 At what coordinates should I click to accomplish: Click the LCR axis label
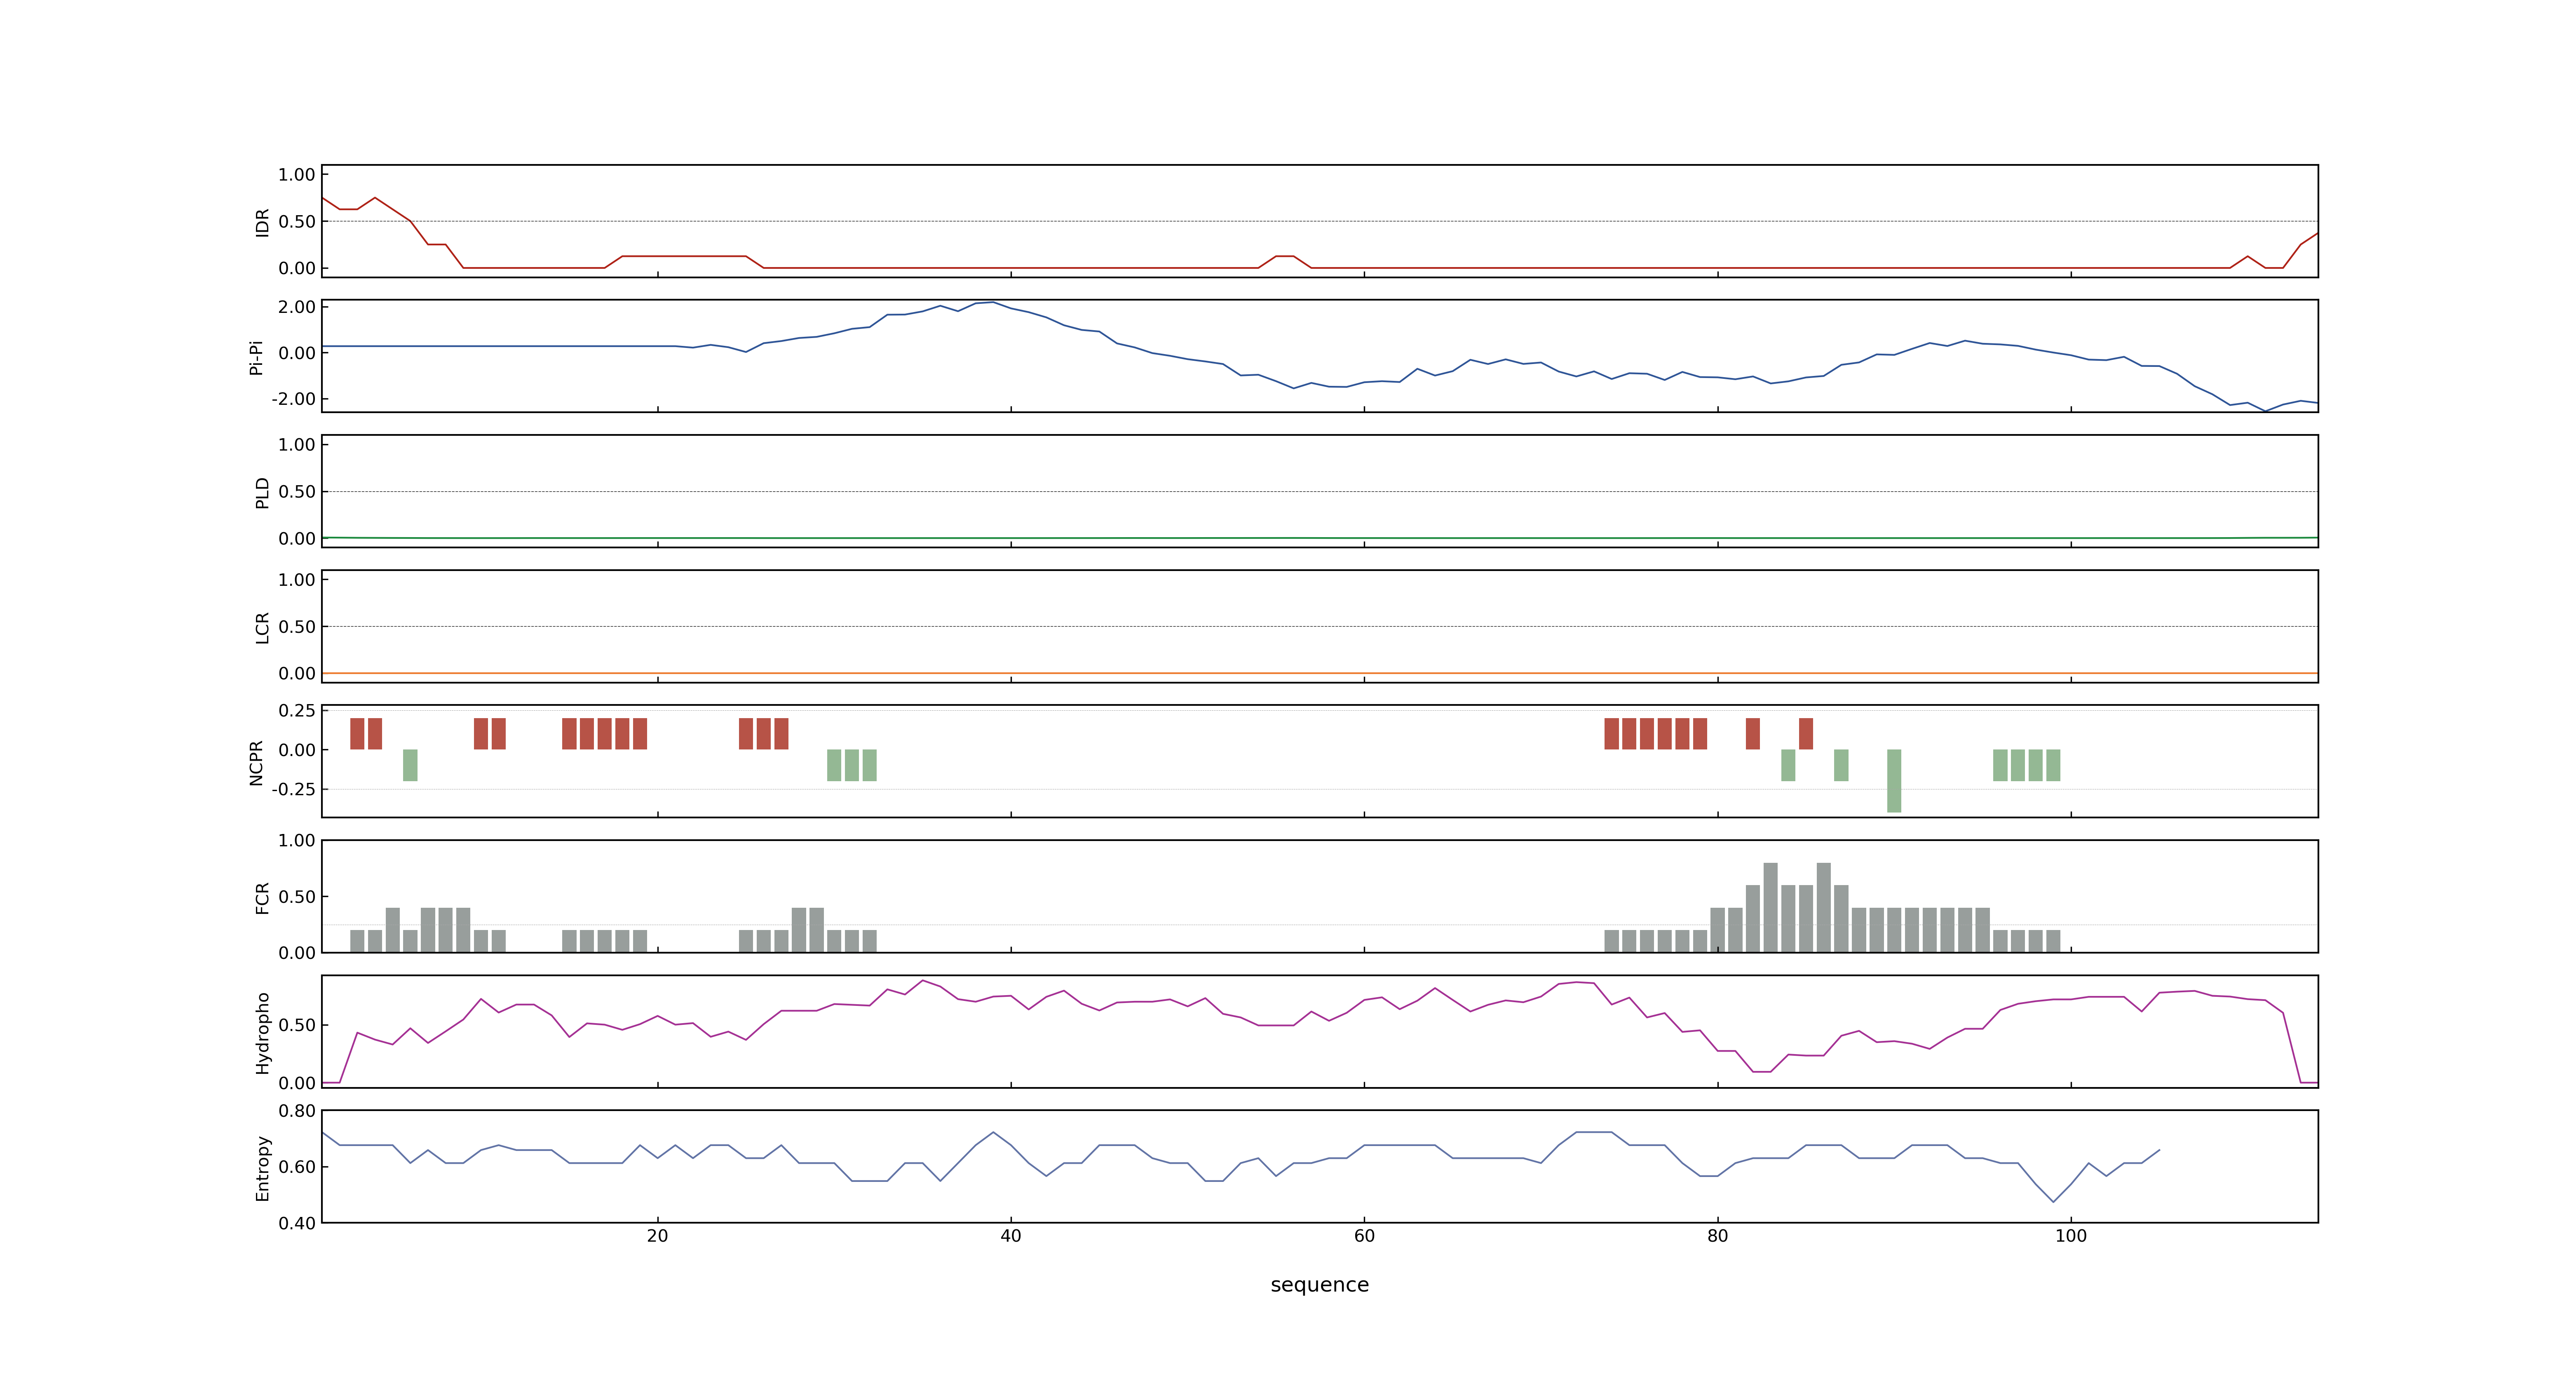point(262,628)
